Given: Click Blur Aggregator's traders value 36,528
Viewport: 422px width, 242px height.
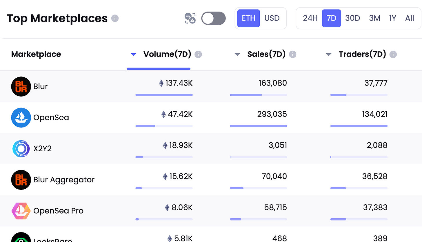Looking at the screenshot, I should coord(375,176).
